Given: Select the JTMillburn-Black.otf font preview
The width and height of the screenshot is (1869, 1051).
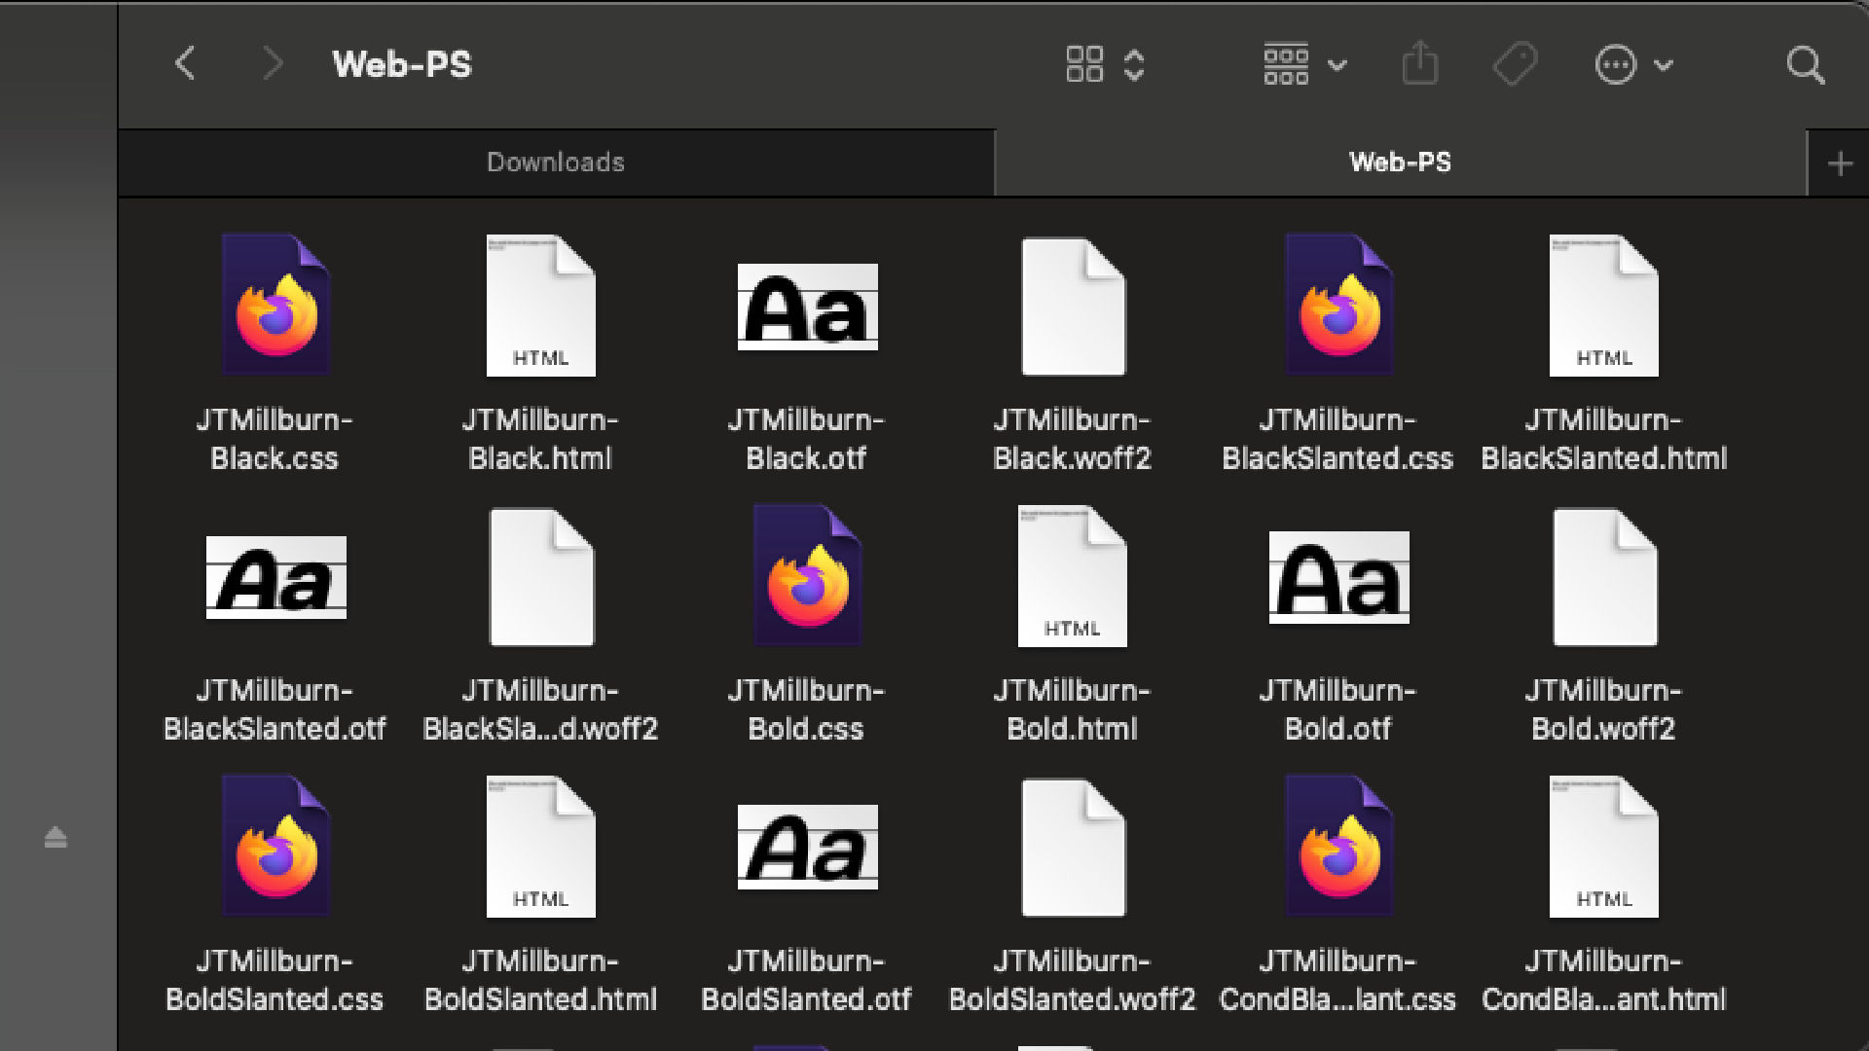Looking at the screenshot, I should click(x=807, y=307).
